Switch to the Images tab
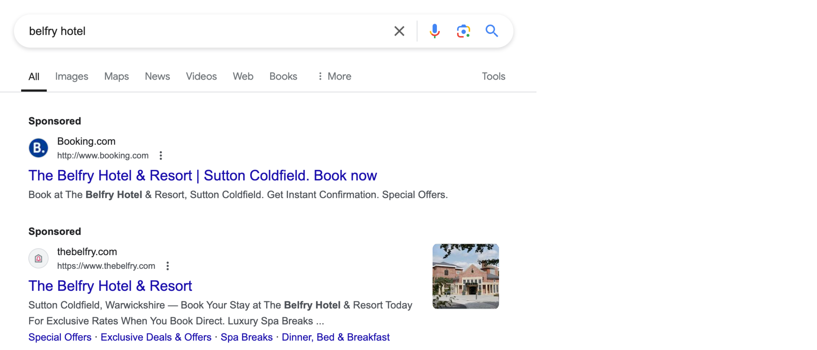 (72, 77)
